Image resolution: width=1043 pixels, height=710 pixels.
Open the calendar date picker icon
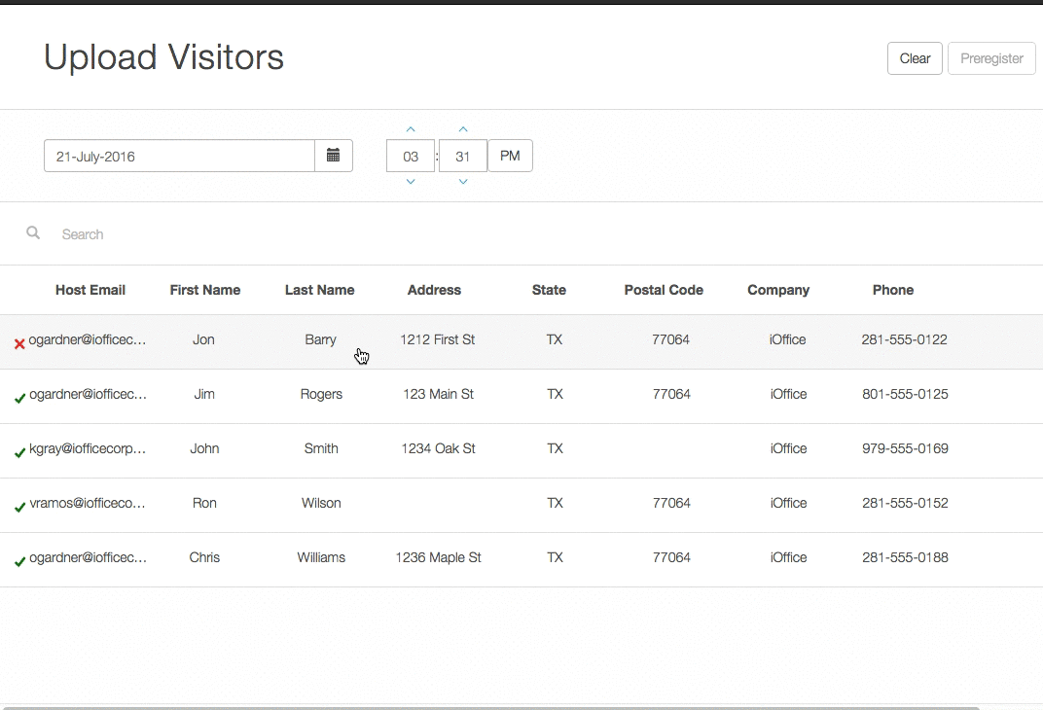coord(333,156)
